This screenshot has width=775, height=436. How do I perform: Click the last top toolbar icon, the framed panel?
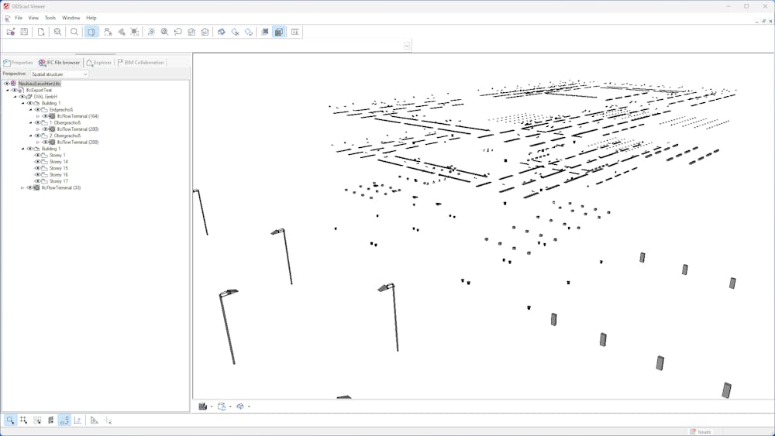295,32
